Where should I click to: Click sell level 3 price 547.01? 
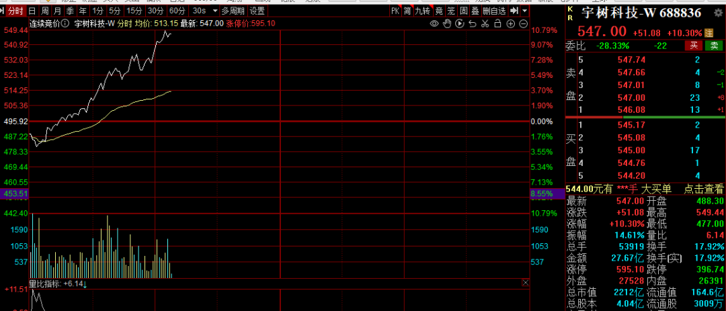coord(631,85)
